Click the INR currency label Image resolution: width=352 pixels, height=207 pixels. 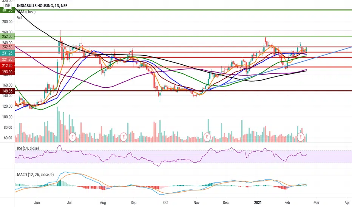pos(8,5)
